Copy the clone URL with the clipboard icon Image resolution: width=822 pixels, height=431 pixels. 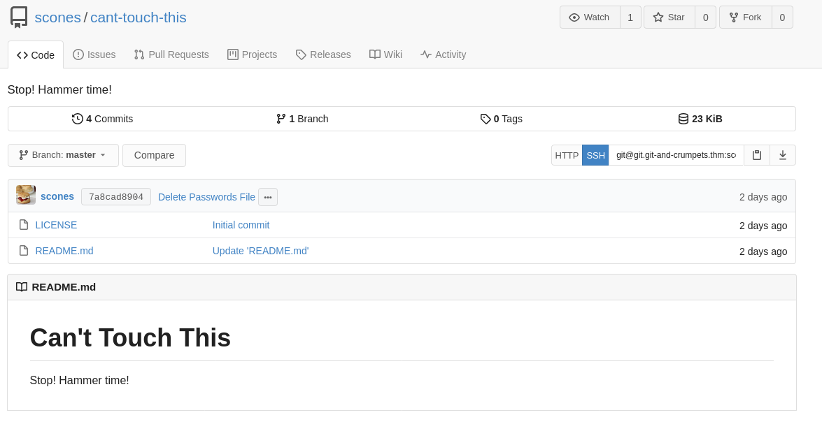tap(756, 155)
